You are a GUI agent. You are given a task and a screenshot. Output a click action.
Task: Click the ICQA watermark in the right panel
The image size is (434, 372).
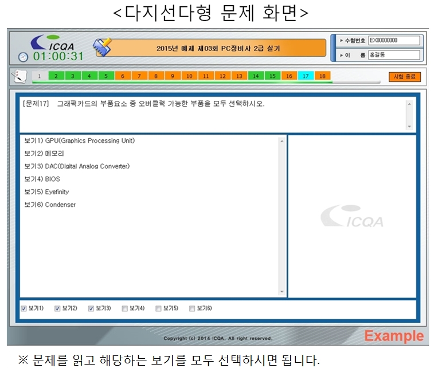point(351,216)
